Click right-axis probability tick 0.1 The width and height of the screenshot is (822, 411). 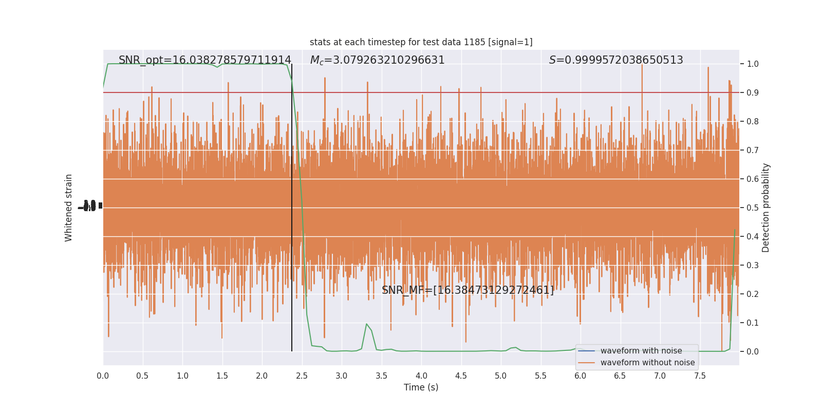pyautogui.click(x=753, y=323)
